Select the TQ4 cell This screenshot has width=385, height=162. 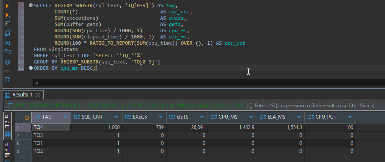(51, 127)
